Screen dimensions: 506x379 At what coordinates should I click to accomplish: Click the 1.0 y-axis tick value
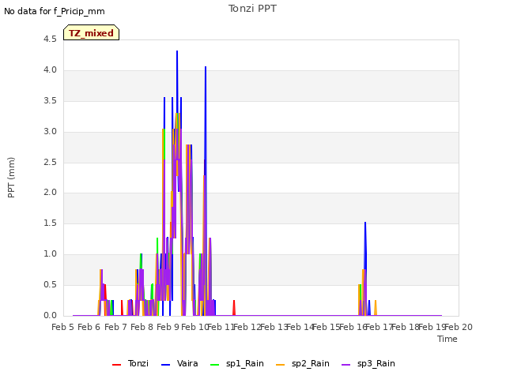50,254
